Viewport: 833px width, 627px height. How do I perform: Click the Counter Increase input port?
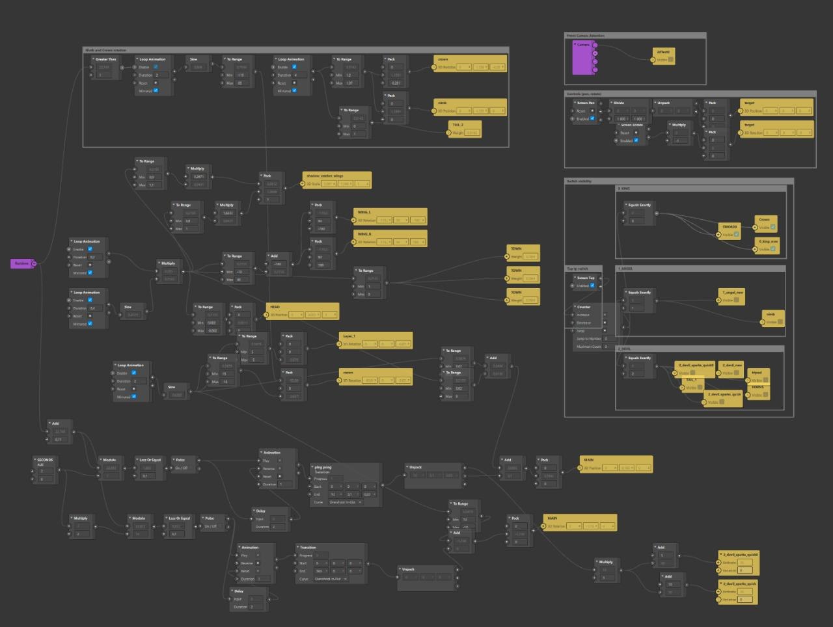pyautogui.click(x=574, y=315)
